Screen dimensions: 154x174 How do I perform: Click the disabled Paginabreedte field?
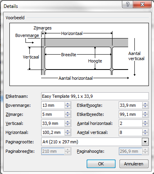click(53, 151)
